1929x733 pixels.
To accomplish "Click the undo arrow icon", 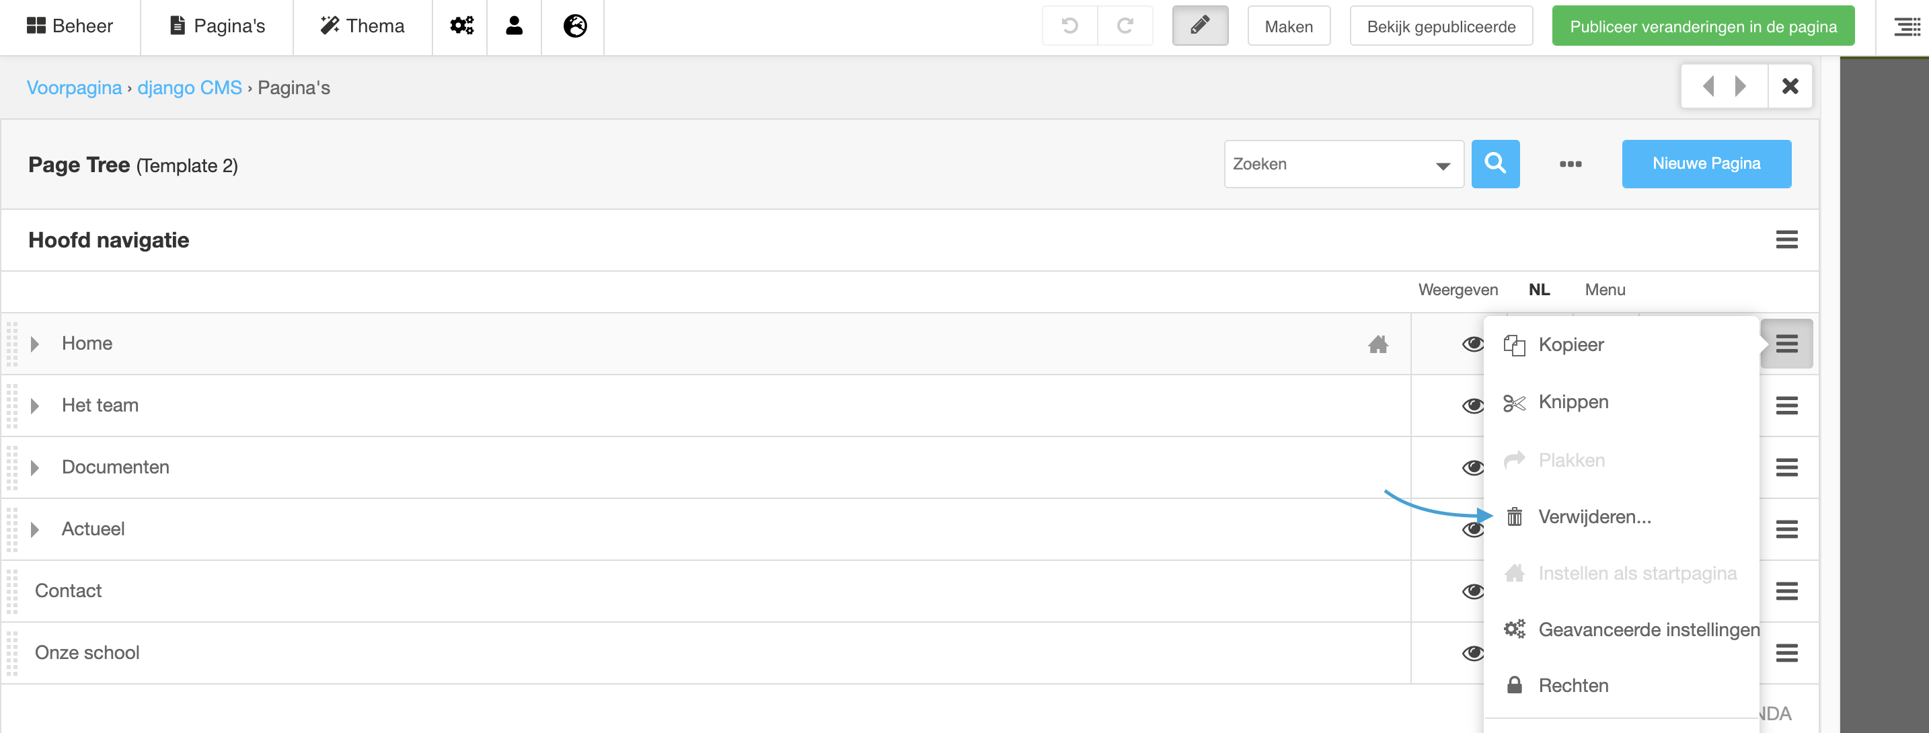I will coord(1069,26).
